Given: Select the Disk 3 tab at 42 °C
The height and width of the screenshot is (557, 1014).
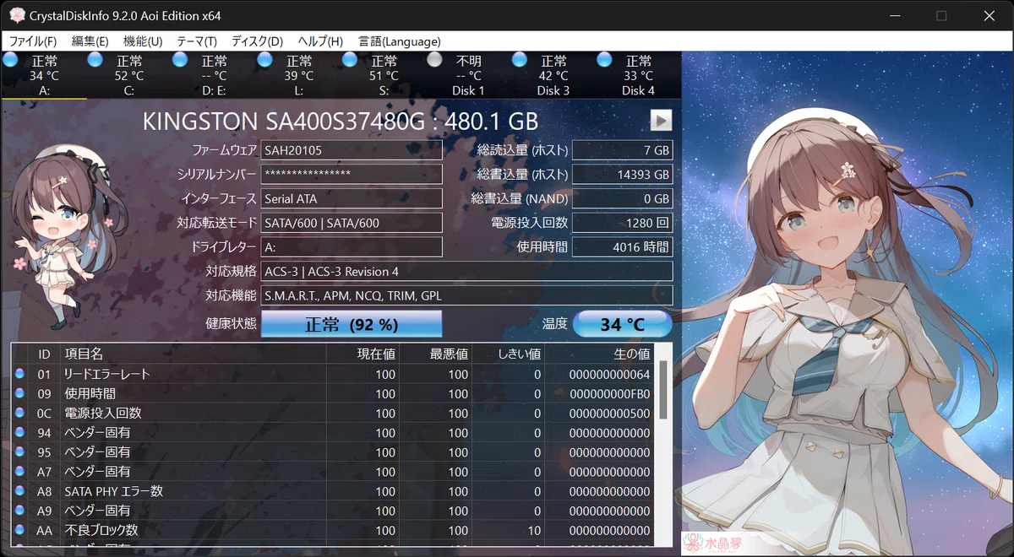Looking at the screenshot, I should coord(553,75).
